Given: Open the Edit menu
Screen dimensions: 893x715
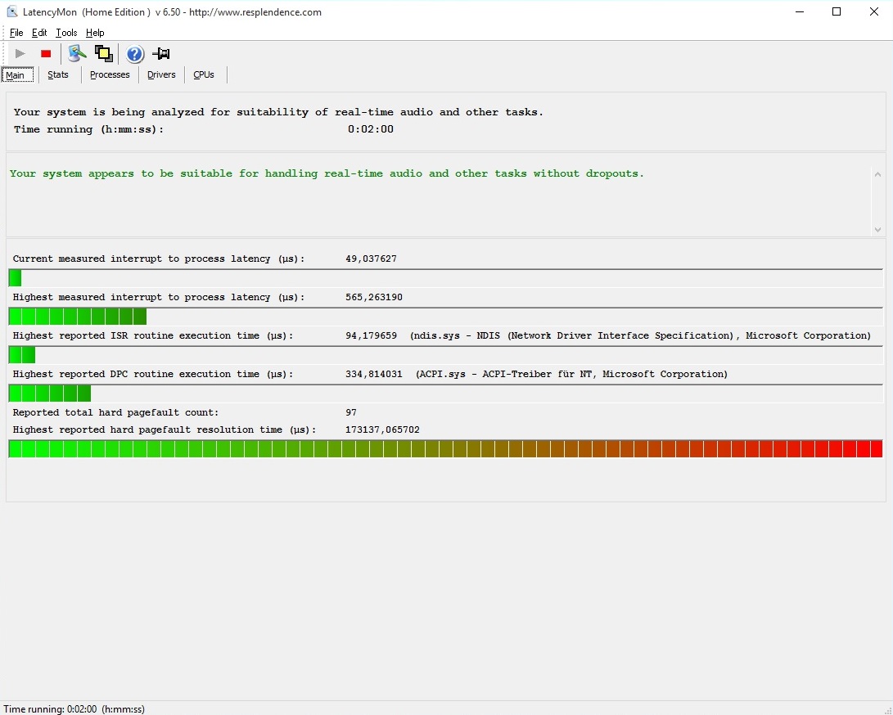Looking at the screenshot, I should click(x=39, y=33).
